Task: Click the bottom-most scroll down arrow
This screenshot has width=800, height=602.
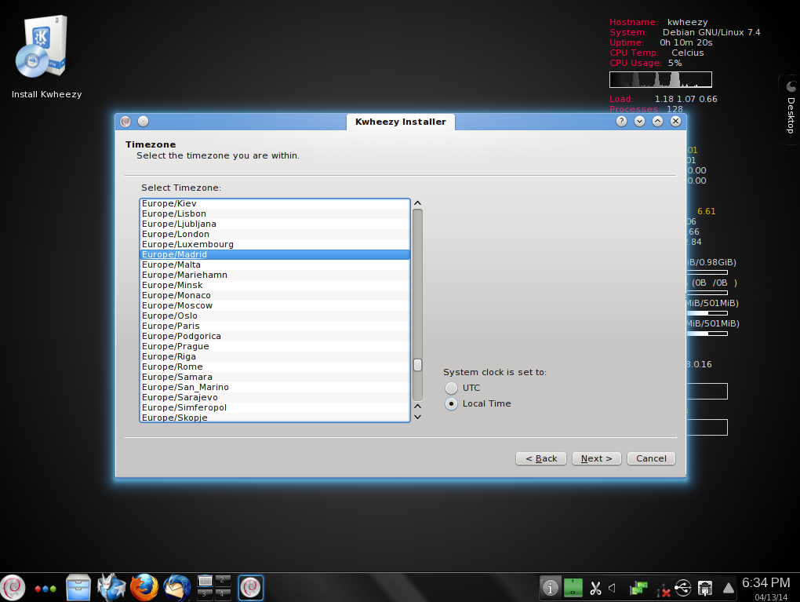Action: click(417, 418)
